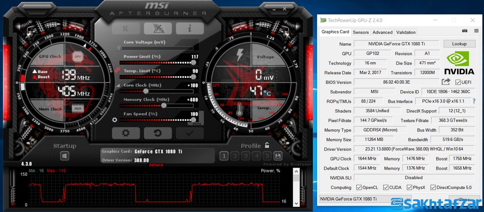Click the NVIDIA logo in GPU-Z

click(459, 63)
